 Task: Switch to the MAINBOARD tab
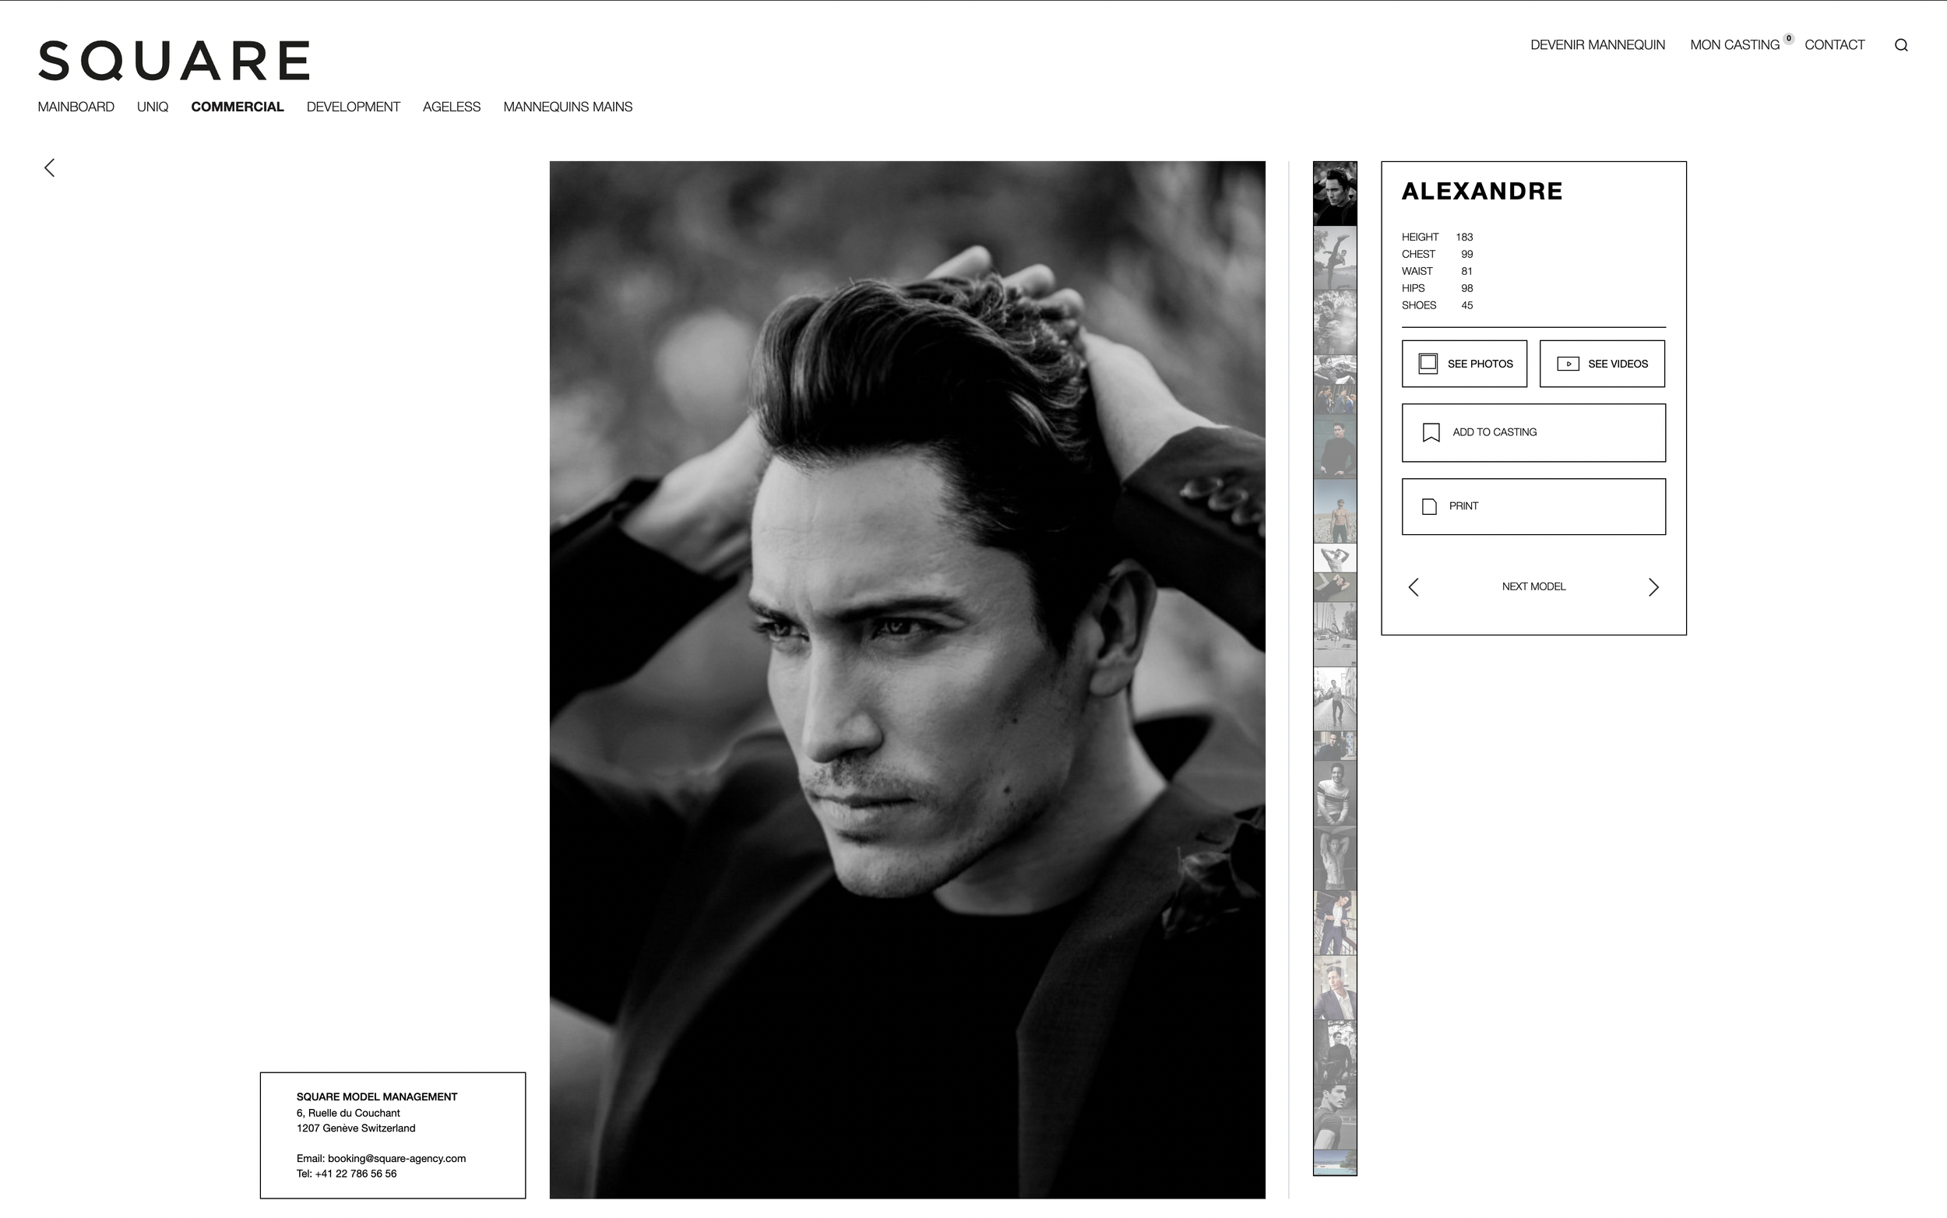tap(76, 107)
